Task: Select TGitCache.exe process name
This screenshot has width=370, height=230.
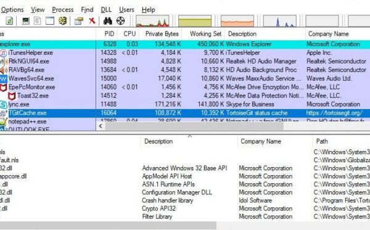Action: [x=27, y=113]
